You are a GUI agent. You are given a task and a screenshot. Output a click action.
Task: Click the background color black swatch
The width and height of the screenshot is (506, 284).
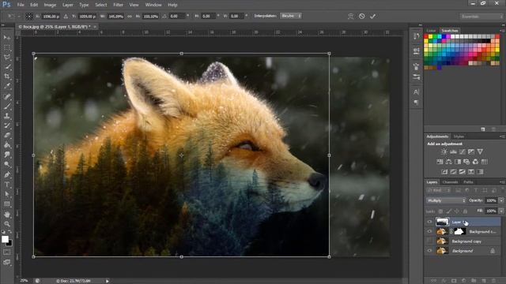pos(9,243)
